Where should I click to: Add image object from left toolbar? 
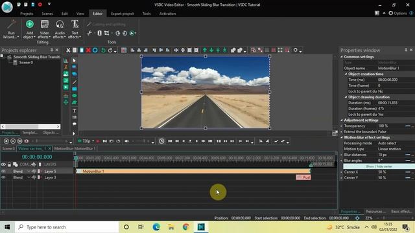66,74
